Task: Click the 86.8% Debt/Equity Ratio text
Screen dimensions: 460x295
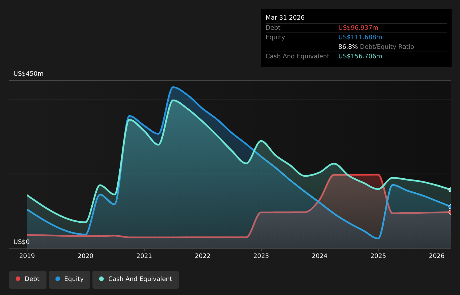Action: [376, 47]
